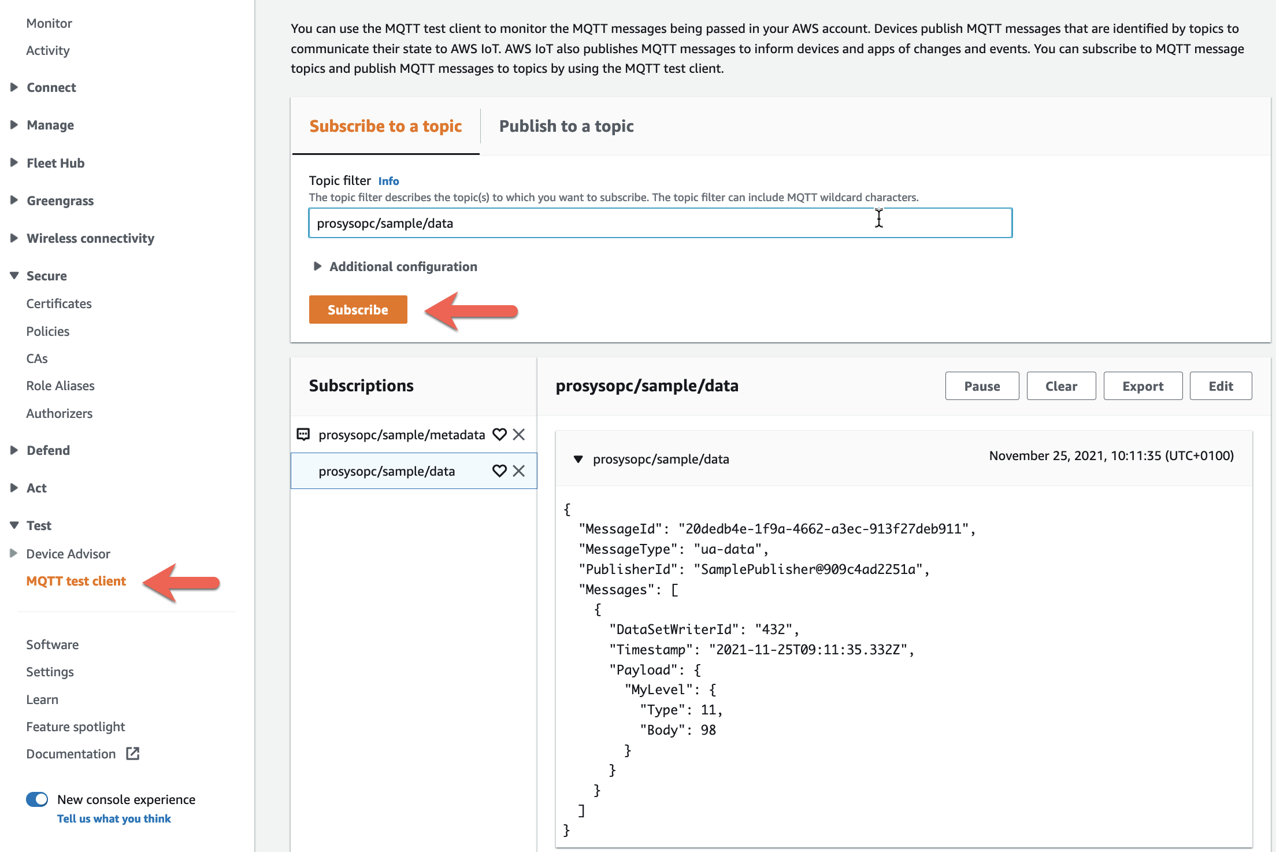This screenshot has width=1276, height=852.
Task: Remove prosysopc/sample/metadata subscription with X icon
Action: [519, 435]
